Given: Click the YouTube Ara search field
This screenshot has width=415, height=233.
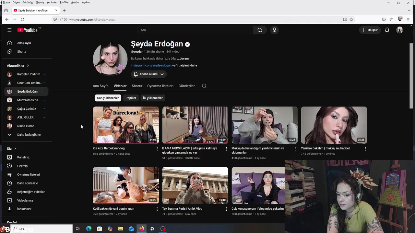Looking at the screenshot, I should 195,30.
